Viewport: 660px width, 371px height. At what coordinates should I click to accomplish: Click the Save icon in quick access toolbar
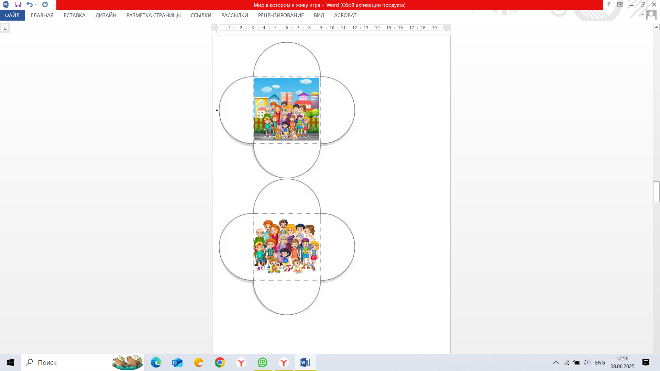click(x=18, y=5)
